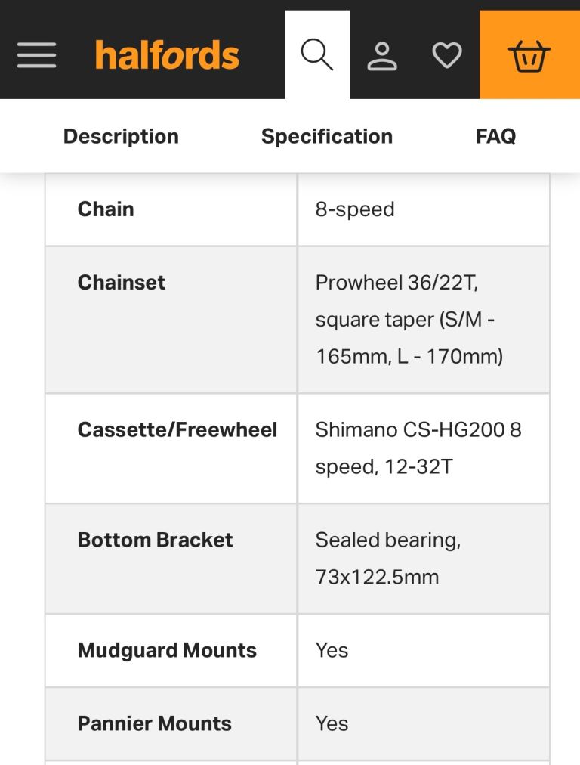
Task: Open the hamburger navigation menu
Action: tap(36, 55)
